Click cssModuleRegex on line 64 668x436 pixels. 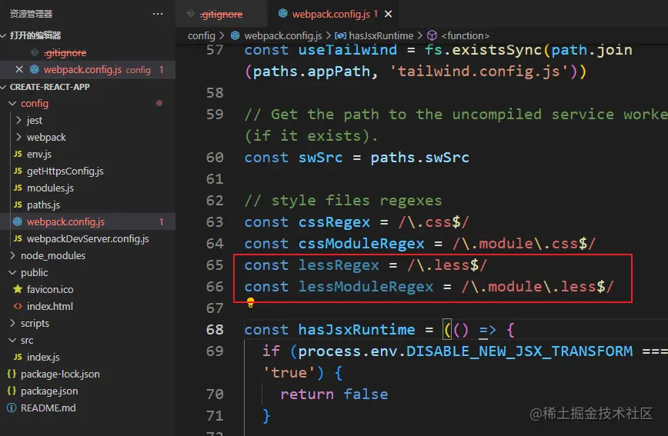point(361,244)
